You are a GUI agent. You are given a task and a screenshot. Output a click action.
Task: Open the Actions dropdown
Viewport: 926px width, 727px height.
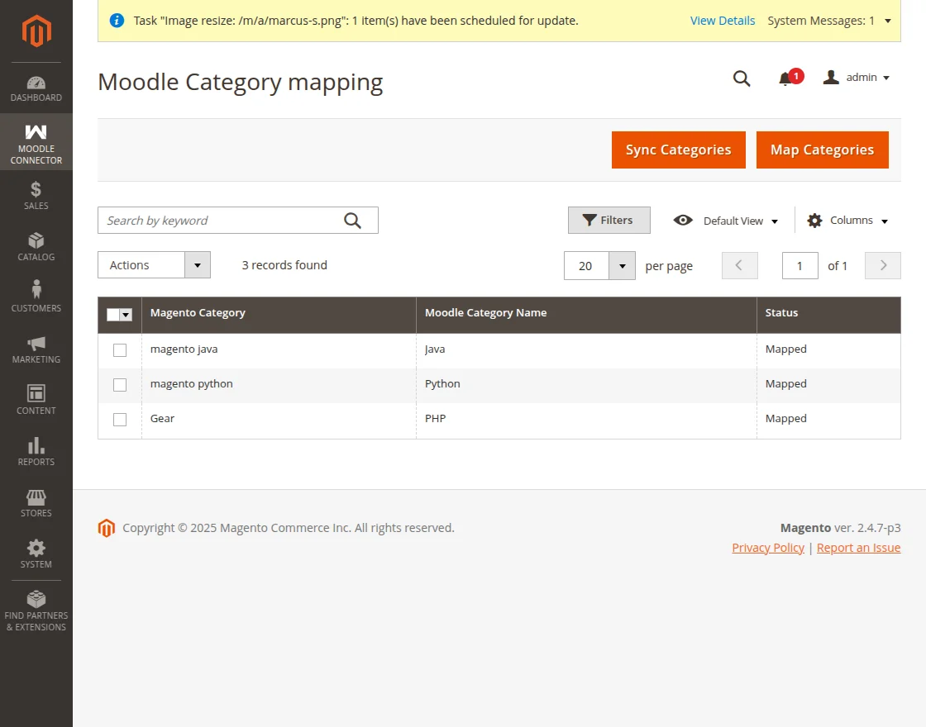point(154,265)
